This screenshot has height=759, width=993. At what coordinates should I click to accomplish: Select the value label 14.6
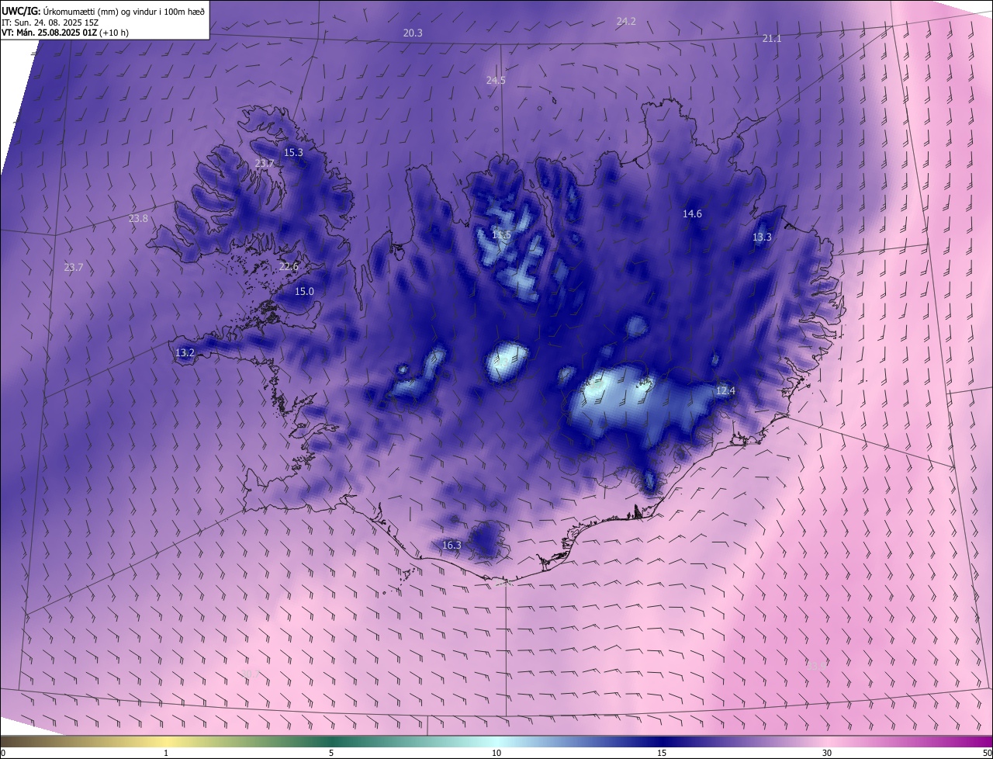pos(692,213)
